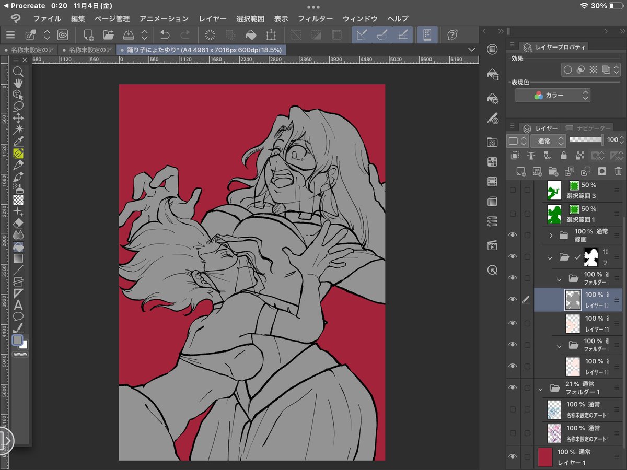The width and height of the screenshot is (627, 470).
Task: Click the main drawing color swatch
Action: coord(17,340)
